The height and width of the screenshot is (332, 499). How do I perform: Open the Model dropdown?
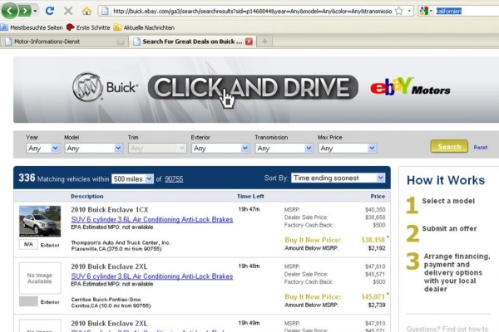[x=93, y=148]
